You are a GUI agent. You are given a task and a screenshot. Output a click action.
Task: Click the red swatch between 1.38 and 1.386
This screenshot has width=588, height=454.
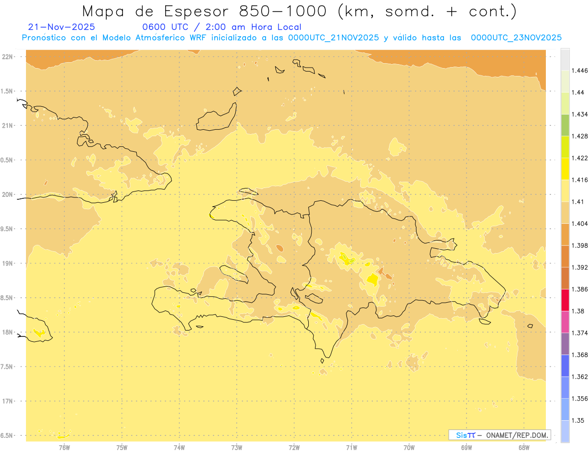565,300
